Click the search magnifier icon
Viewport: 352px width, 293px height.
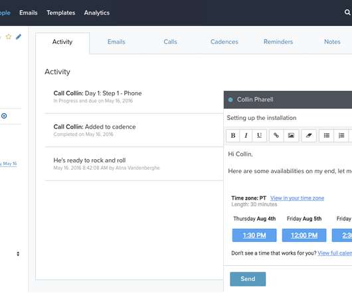coord(347,13)
